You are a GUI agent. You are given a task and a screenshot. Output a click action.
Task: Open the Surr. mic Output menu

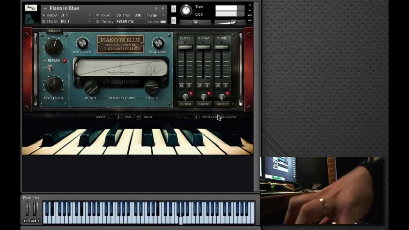pyautogui.click(x=222, y=104)
